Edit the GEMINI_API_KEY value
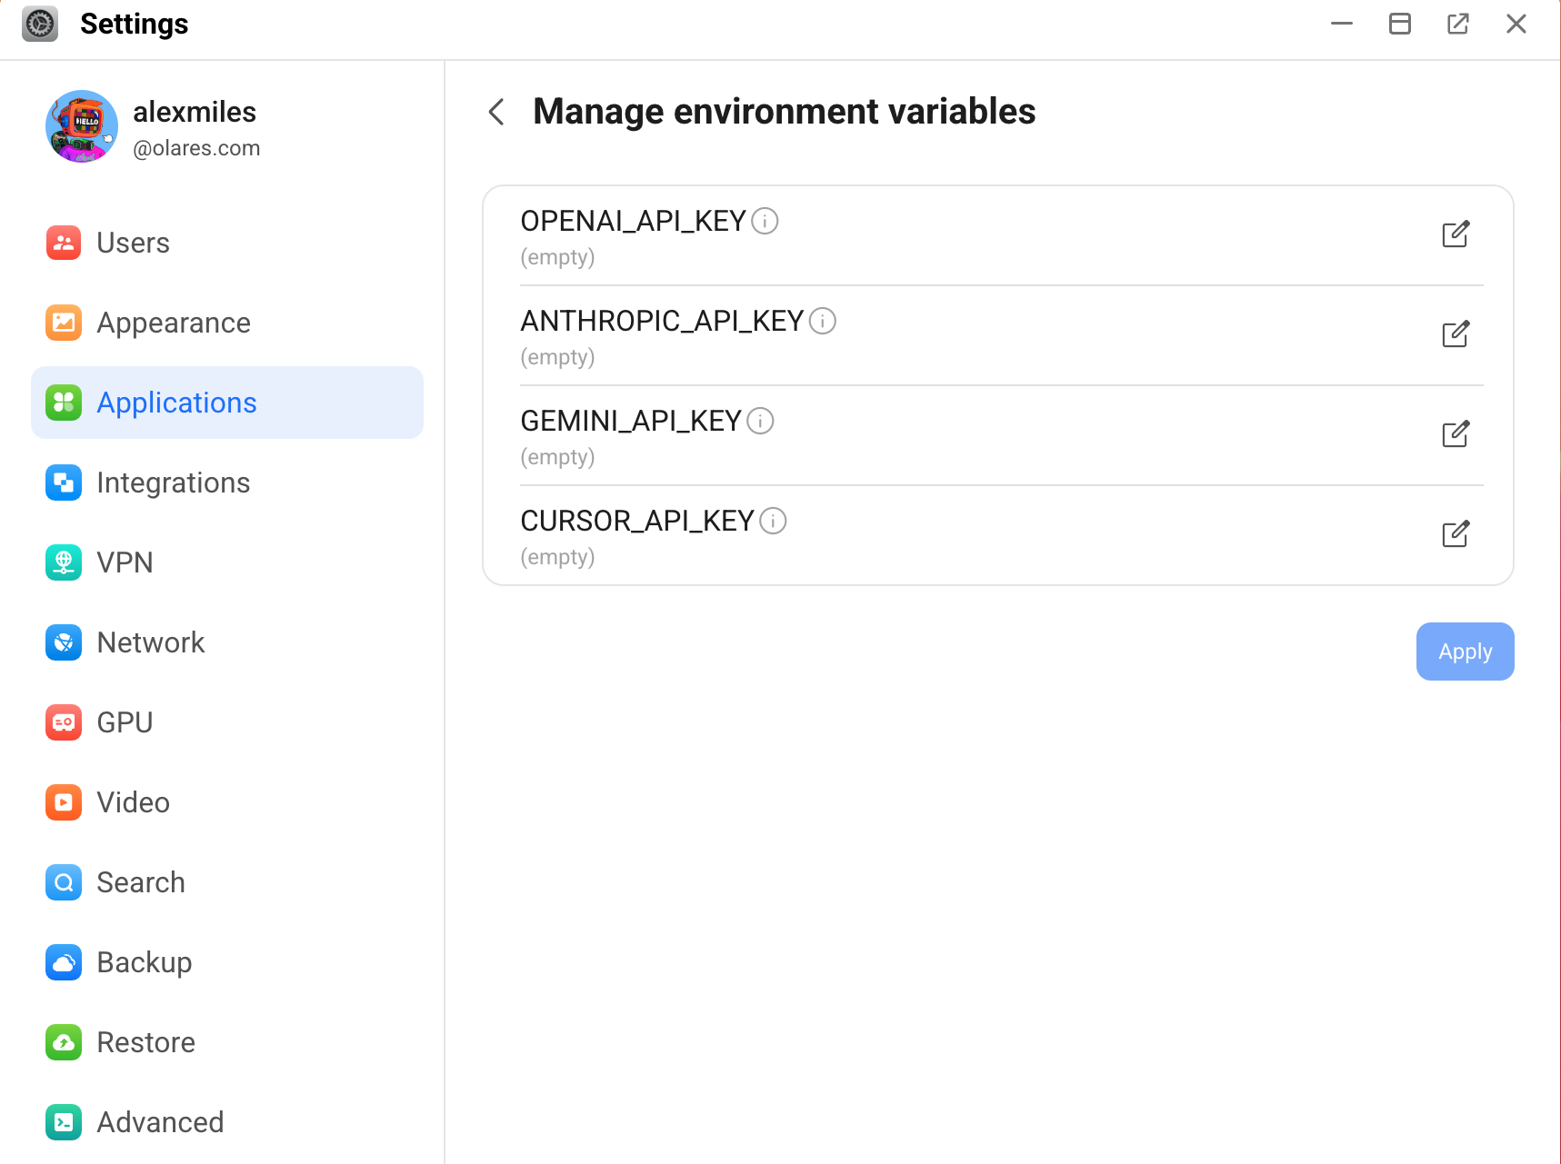The height and width of the screenshot is (1164, 1561). click(x=1456, y=434)
